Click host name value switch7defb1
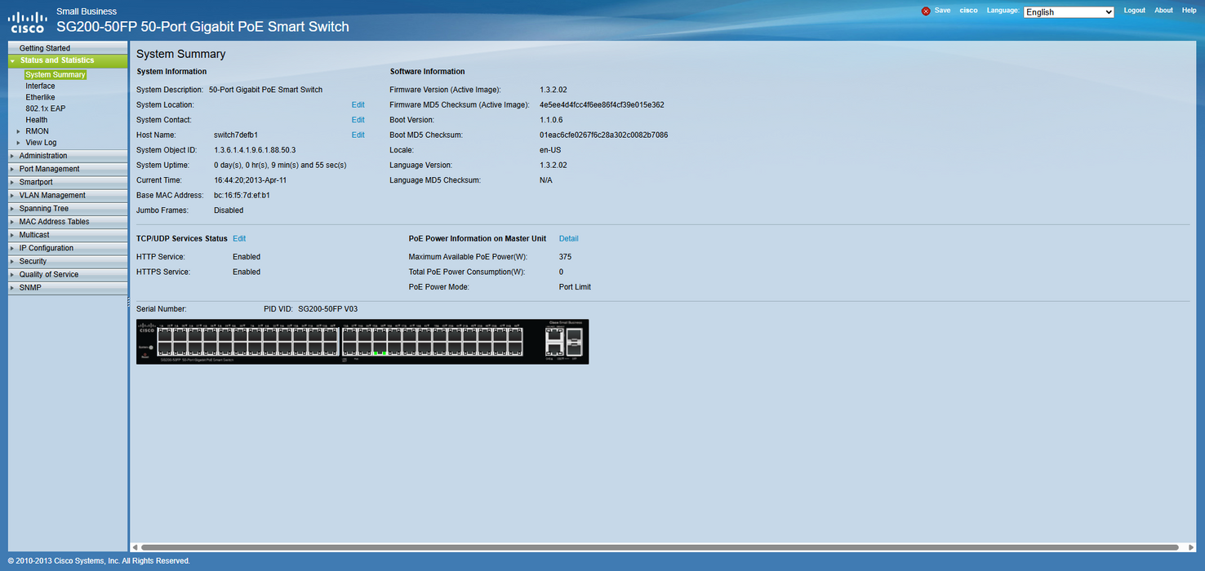1205x571 pixels. tap(236, 135)
